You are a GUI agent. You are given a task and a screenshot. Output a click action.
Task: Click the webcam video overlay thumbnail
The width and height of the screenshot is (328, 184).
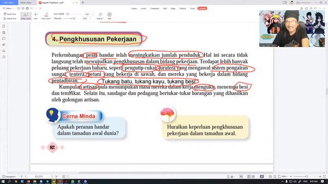click(292, 29)
